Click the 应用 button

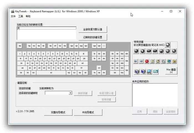tap(140, 112)
